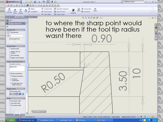The width and height of the screenshot is (163, 122).
Task: Collapse Import annotation from group
Action: (x=24, y=62)
